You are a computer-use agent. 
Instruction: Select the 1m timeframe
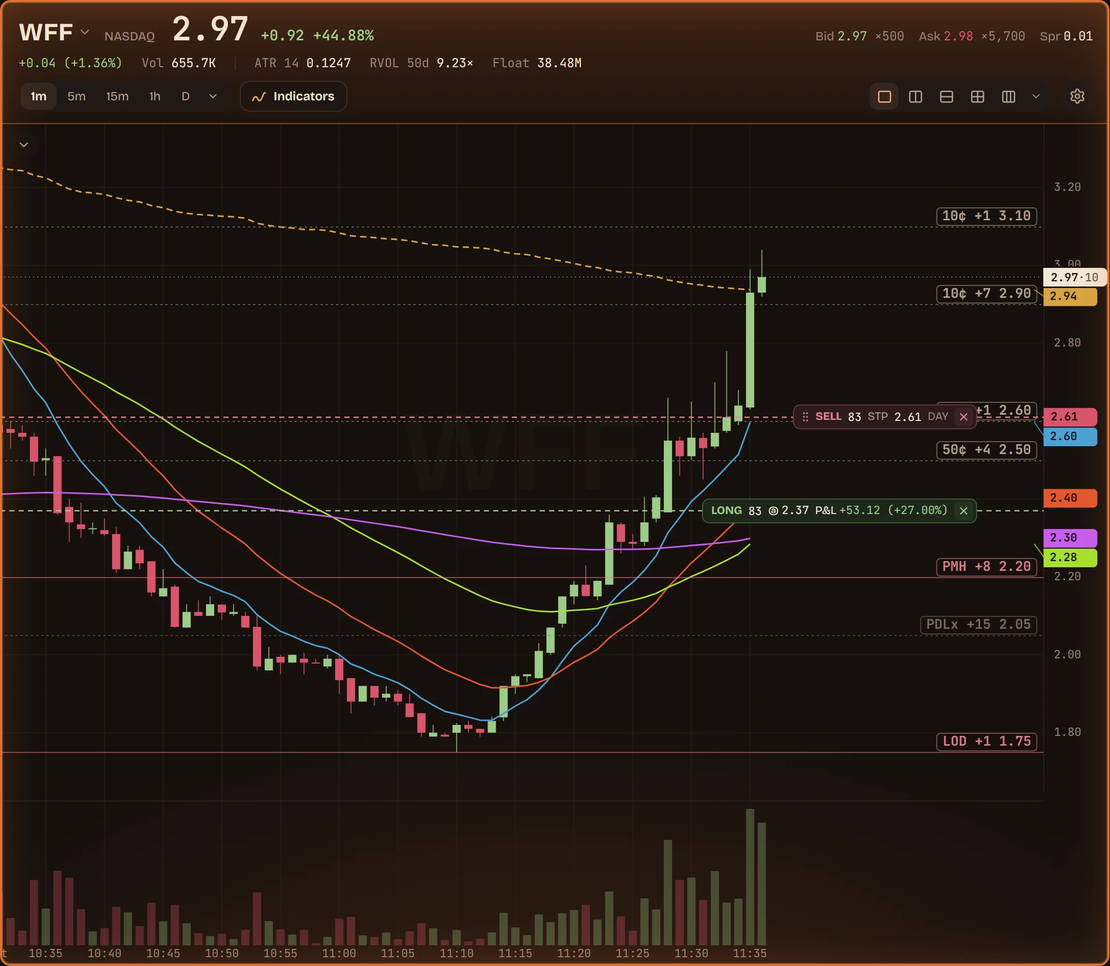click(x=38, y=97)
